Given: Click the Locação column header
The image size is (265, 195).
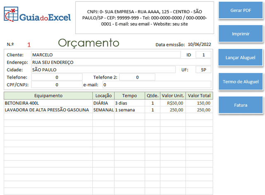Looking at the screenshot, I should click(x=104, y=96).
